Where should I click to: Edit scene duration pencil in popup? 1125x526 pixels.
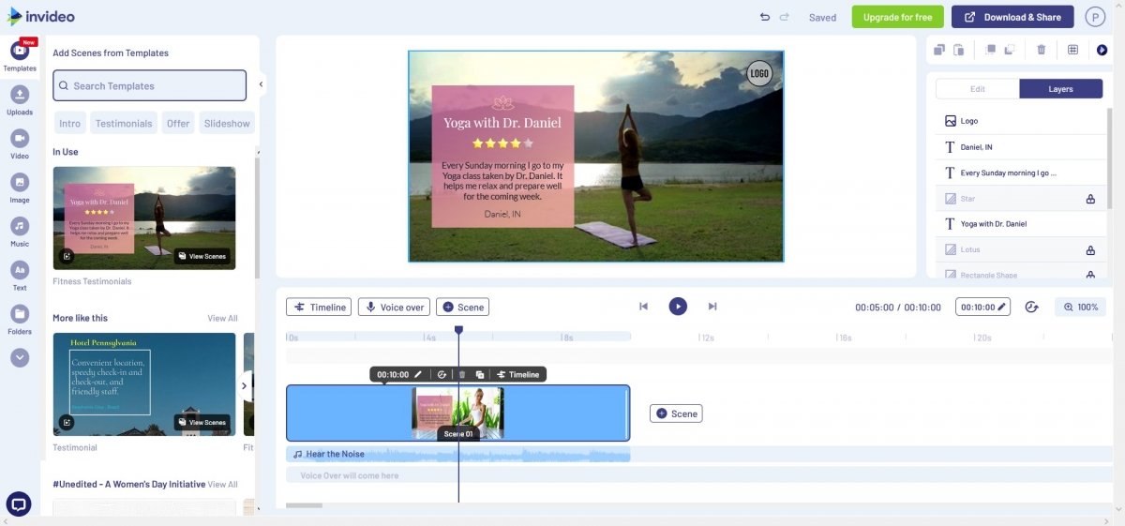pos(418,374)
